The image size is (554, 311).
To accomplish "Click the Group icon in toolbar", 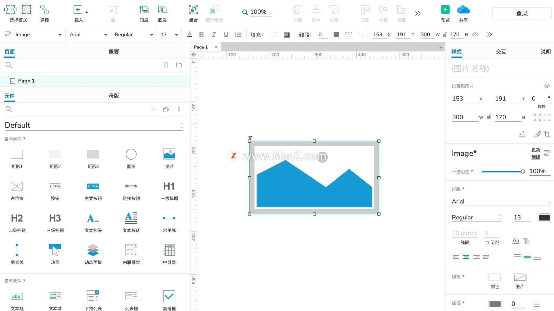I will point(193,10).
